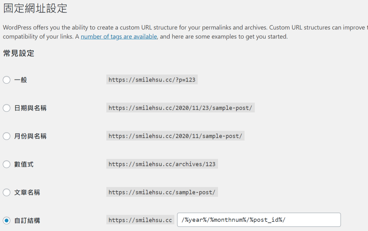Click the 常見設定 section heading
The image size is (368, 231).
[19, 53]
